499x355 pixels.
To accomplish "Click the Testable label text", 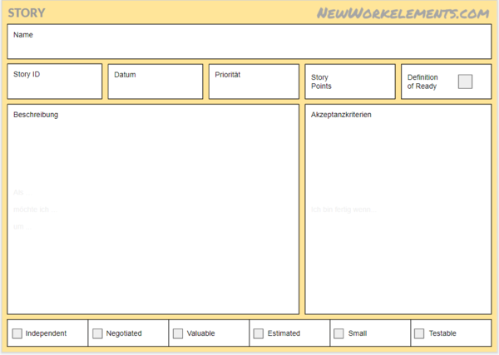I will [442, 333].
